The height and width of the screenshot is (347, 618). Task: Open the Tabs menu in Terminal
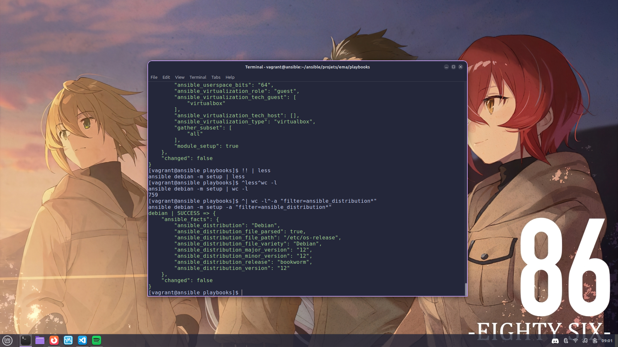(216, 77)
